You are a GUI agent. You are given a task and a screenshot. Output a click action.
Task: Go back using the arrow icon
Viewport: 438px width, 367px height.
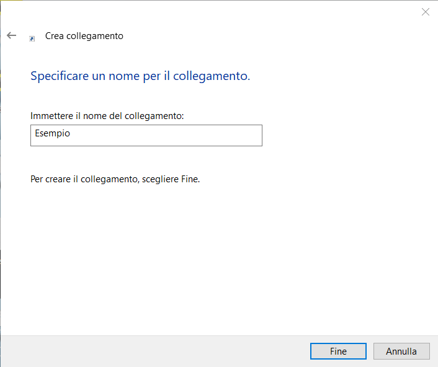click(x=11, y=36)
